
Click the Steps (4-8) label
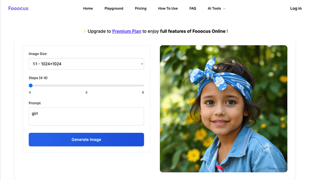tap(38, 78)
